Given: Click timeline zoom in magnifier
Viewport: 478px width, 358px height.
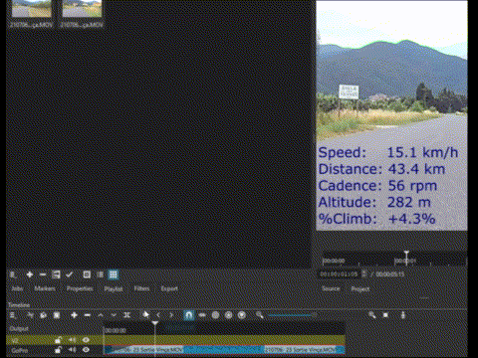Looking at the screenshot, I should [x=372, y=315].
